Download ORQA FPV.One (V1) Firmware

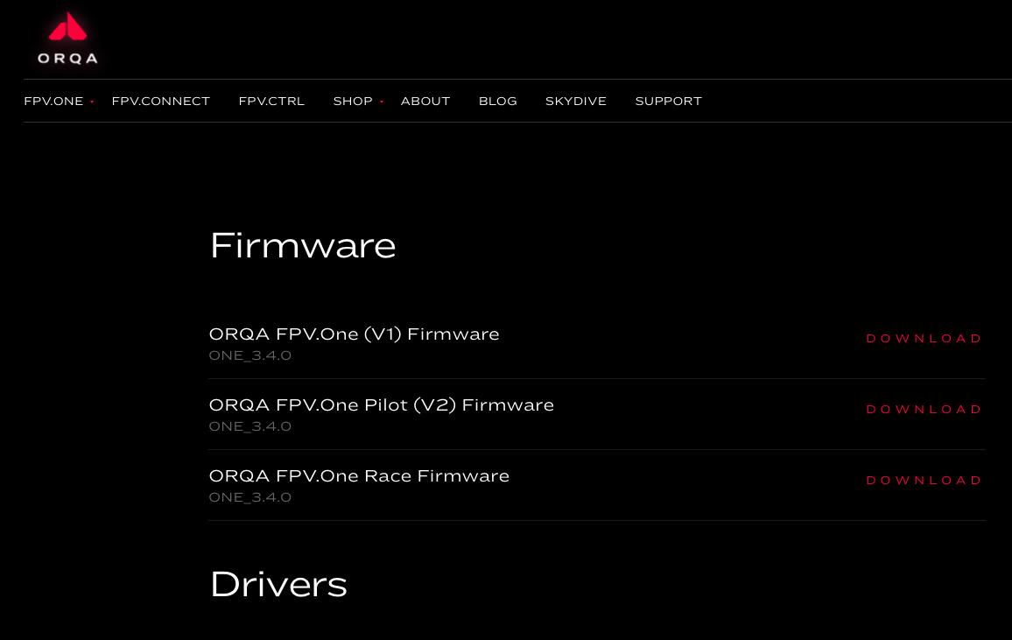[924, 339]
